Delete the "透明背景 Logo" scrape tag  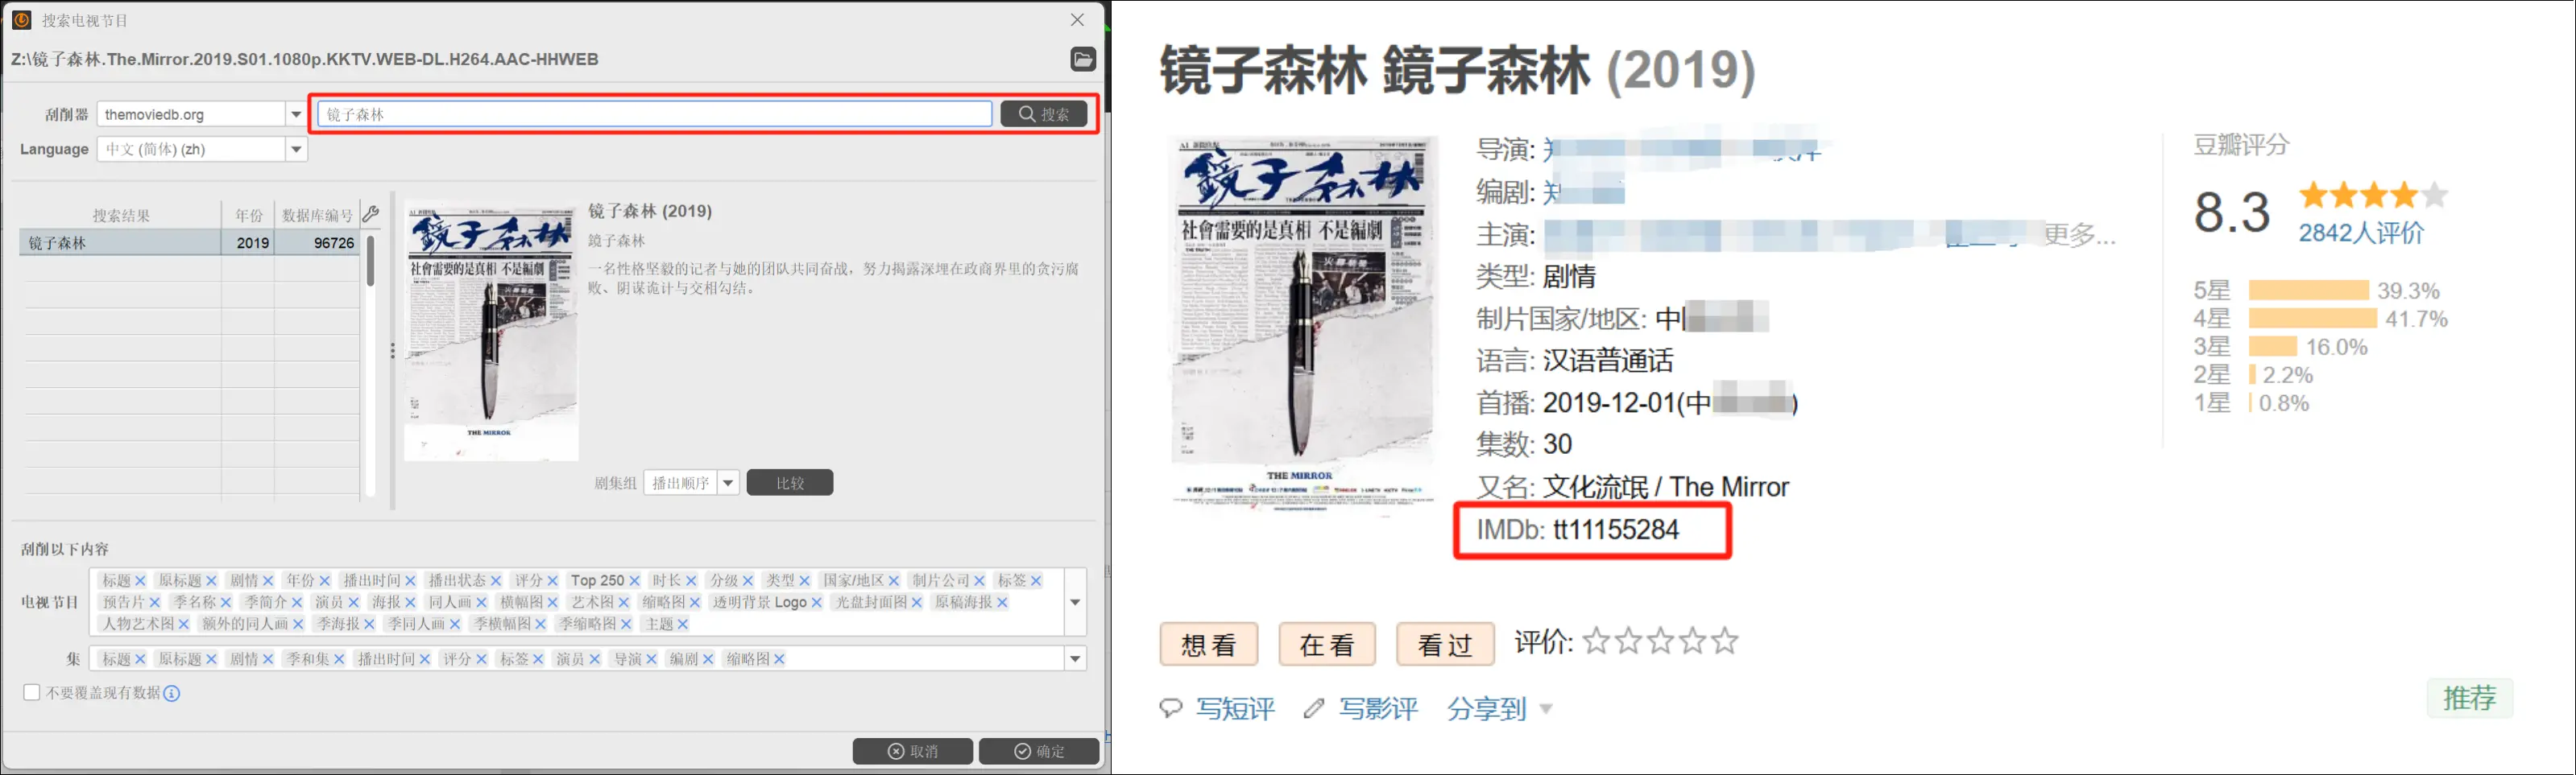(x=817, y=601)
